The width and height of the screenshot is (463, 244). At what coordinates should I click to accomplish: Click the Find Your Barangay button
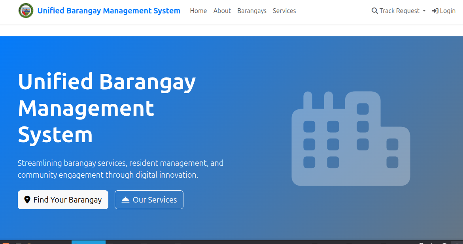(x=63, y=200)
